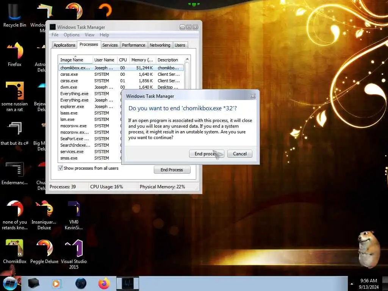Click Cancel in the confirmation dialog
388x291 pixels.
pyautogui.click(x=240, y=154)
